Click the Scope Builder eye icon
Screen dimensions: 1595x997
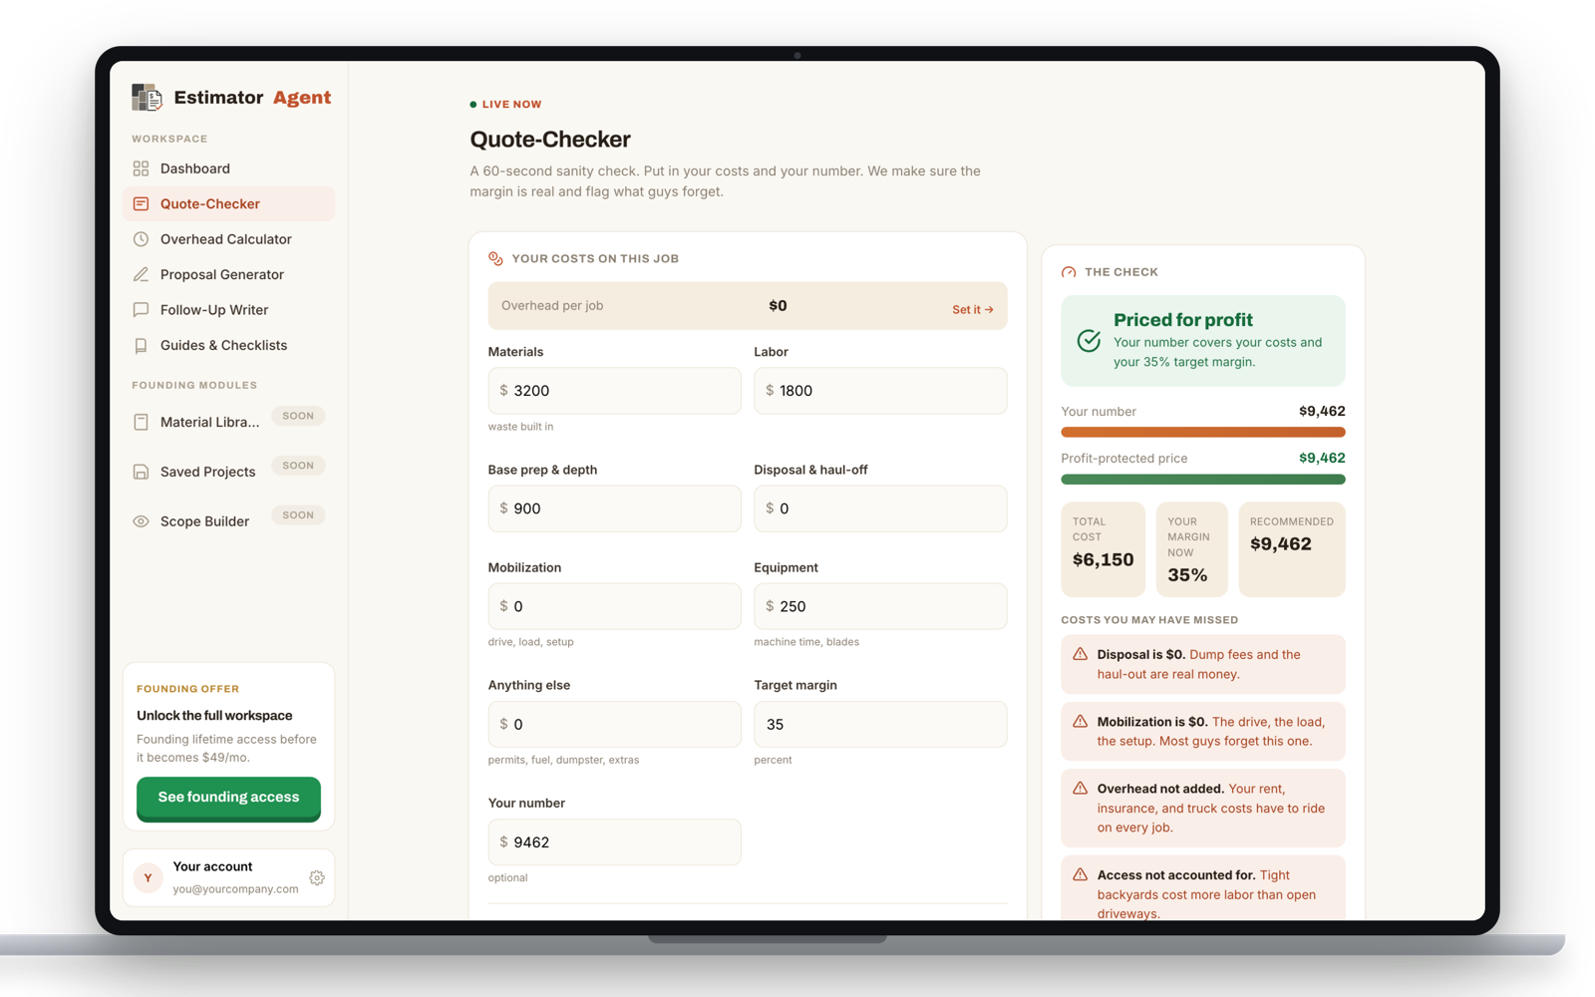point(141,521)
